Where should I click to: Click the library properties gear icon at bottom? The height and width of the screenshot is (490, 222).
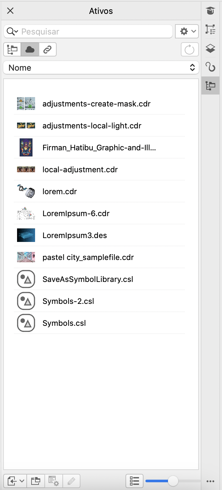[x=53, y=481]
